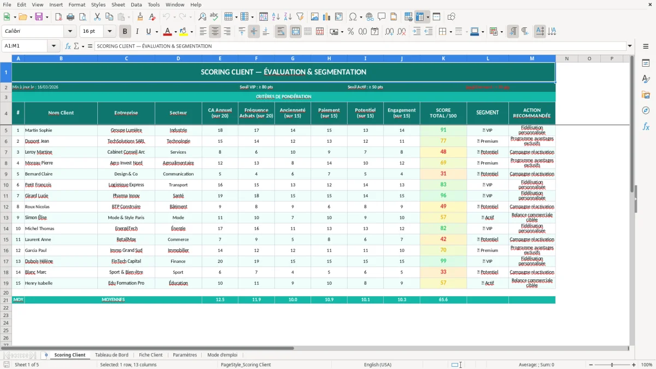Insert Image icon
656x369 pixels.
coord(315,17)
